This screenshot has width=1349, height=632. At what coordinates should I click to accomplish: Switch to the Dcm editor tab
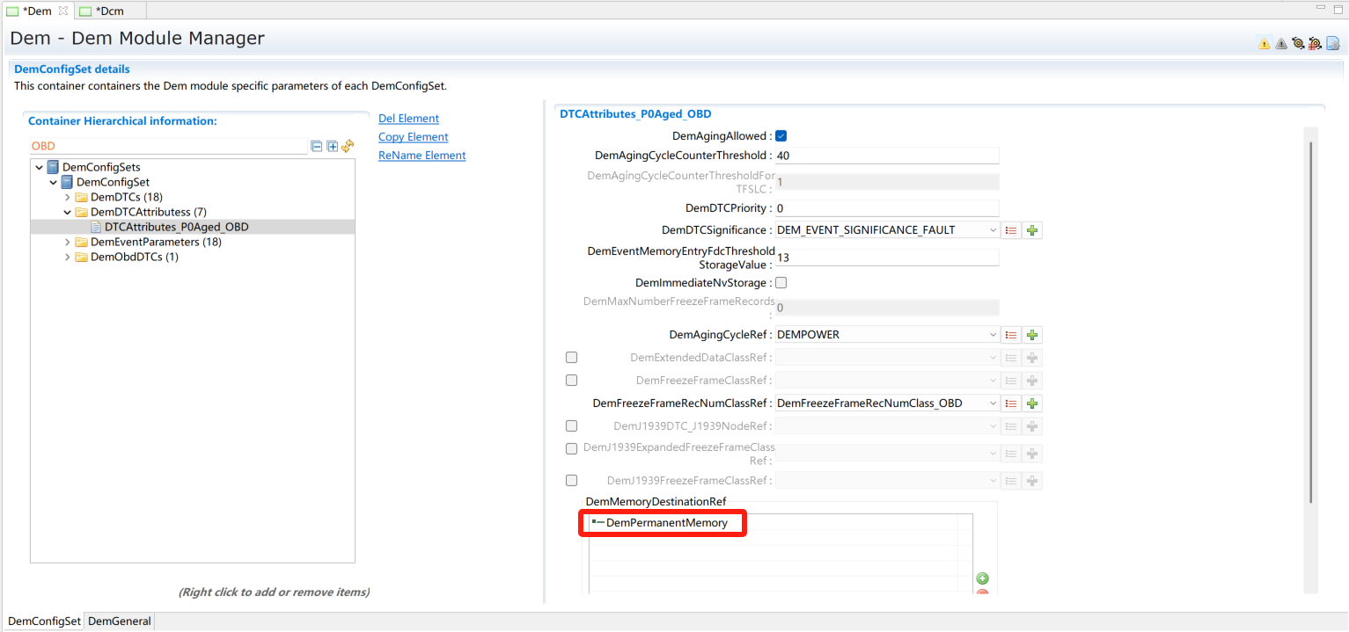click(x=109, y=11)
